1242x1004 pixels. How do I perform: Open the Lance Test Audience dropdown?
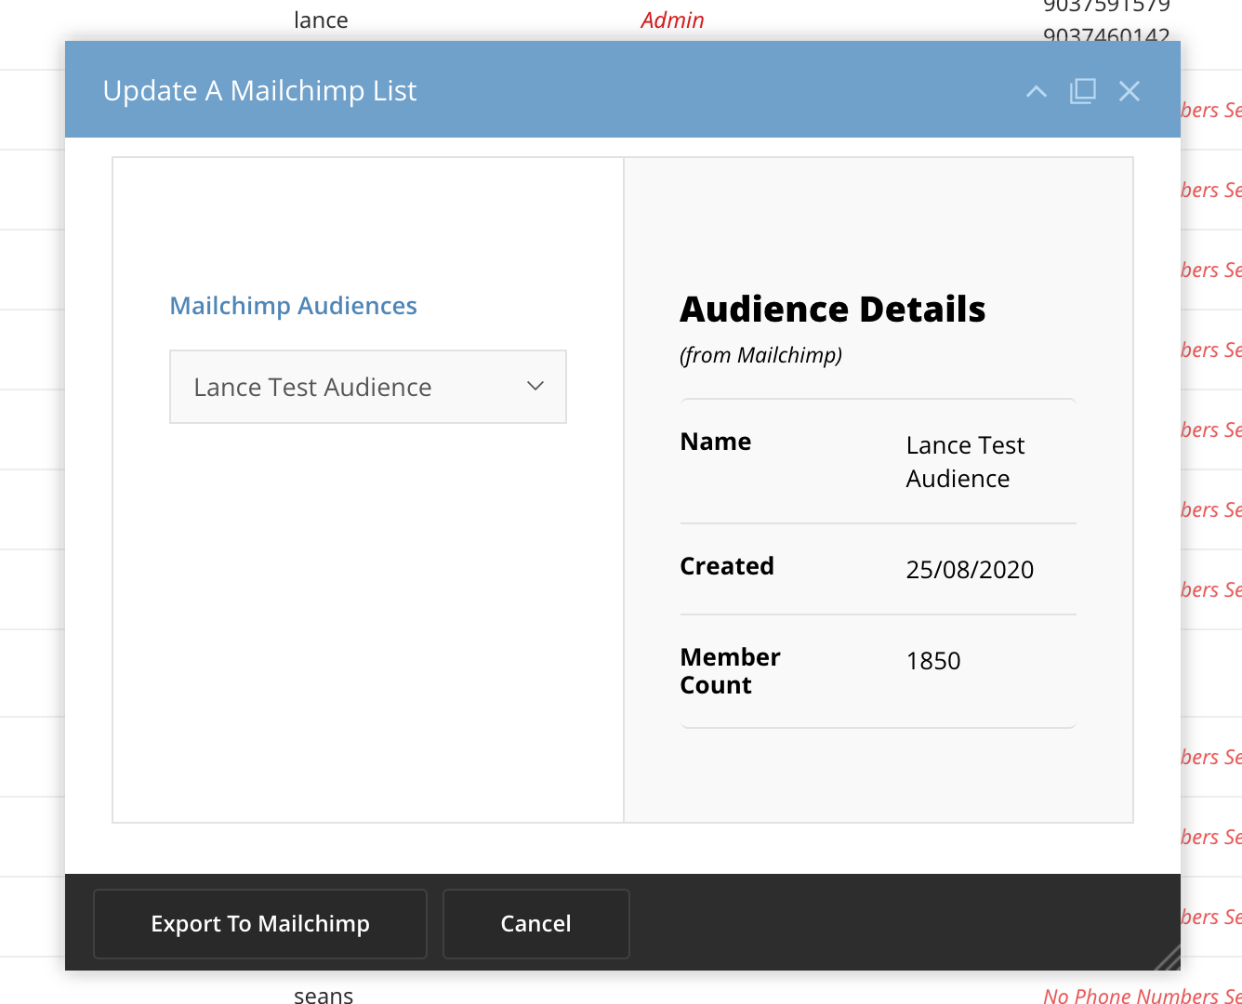[368, 387]
